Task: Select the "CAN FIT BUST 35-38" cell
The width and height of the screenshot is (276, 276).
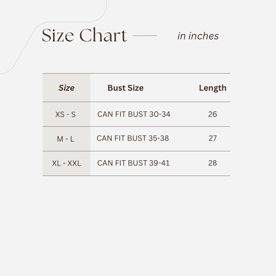Action: (x=133, y=138)
